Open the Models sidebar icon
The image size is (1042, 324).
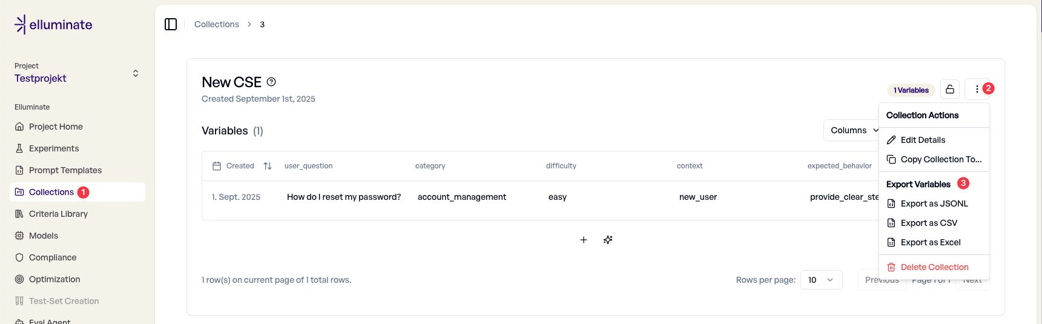tap(19, 236)
